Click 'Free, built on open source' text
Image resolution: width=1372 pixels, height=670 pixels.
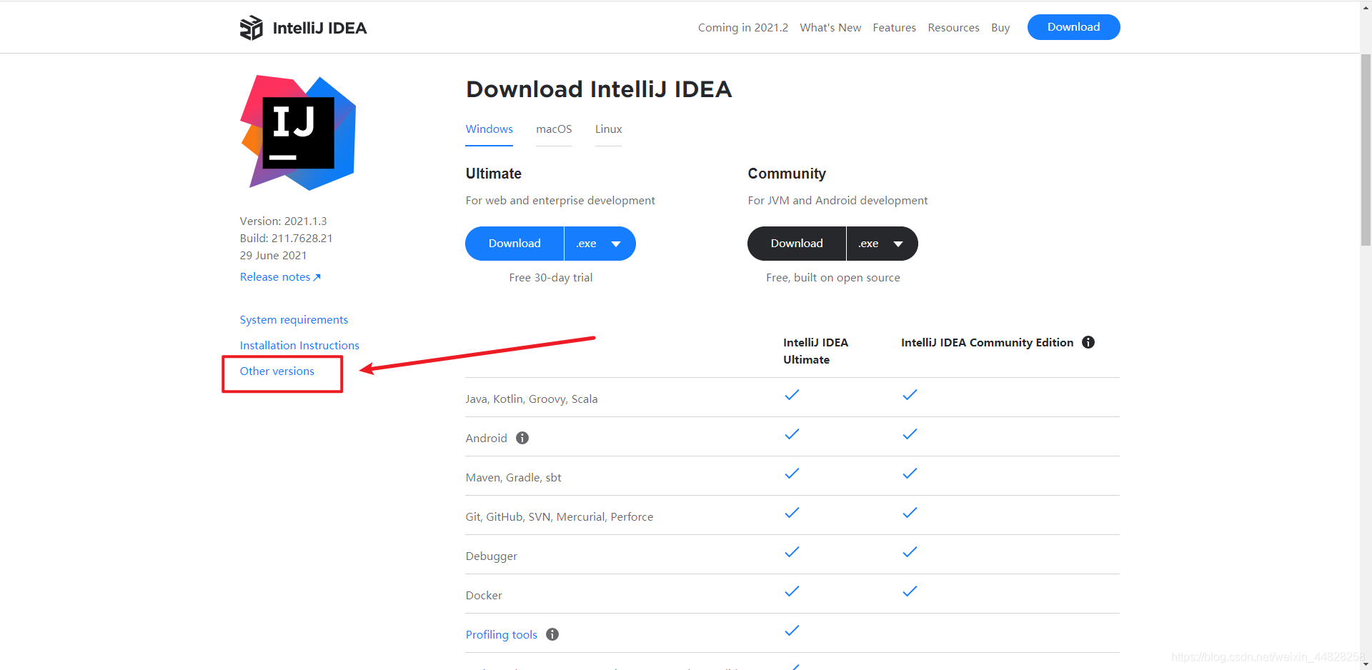coord(833,278)
